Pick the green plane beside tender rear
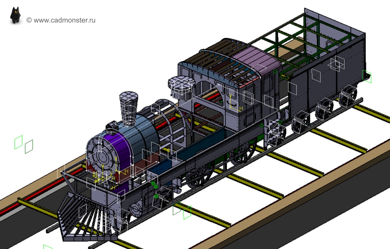 [x=366, y=76]
